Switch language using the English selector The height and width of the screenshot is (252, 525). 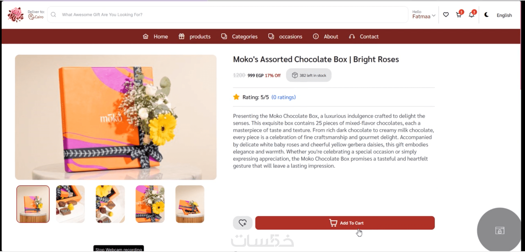click(x=504, y=15)
